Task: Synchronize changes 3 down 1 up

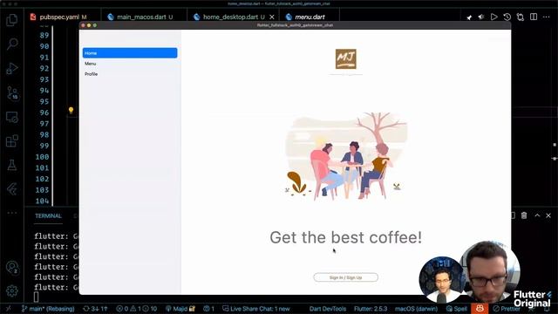Action: tap(95, 309)
